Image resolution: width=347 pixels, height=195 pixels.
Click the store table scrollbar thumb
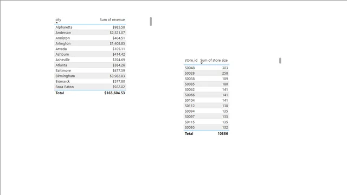(x=280, y=61)
